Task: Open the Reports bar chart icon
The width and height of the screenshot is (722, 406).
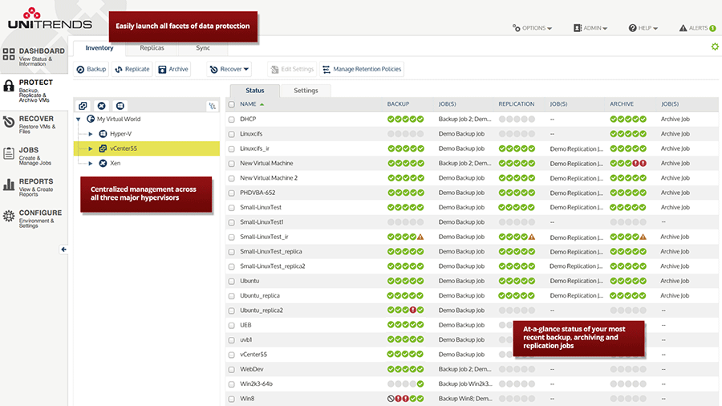Action: click(x=8, y=185)
